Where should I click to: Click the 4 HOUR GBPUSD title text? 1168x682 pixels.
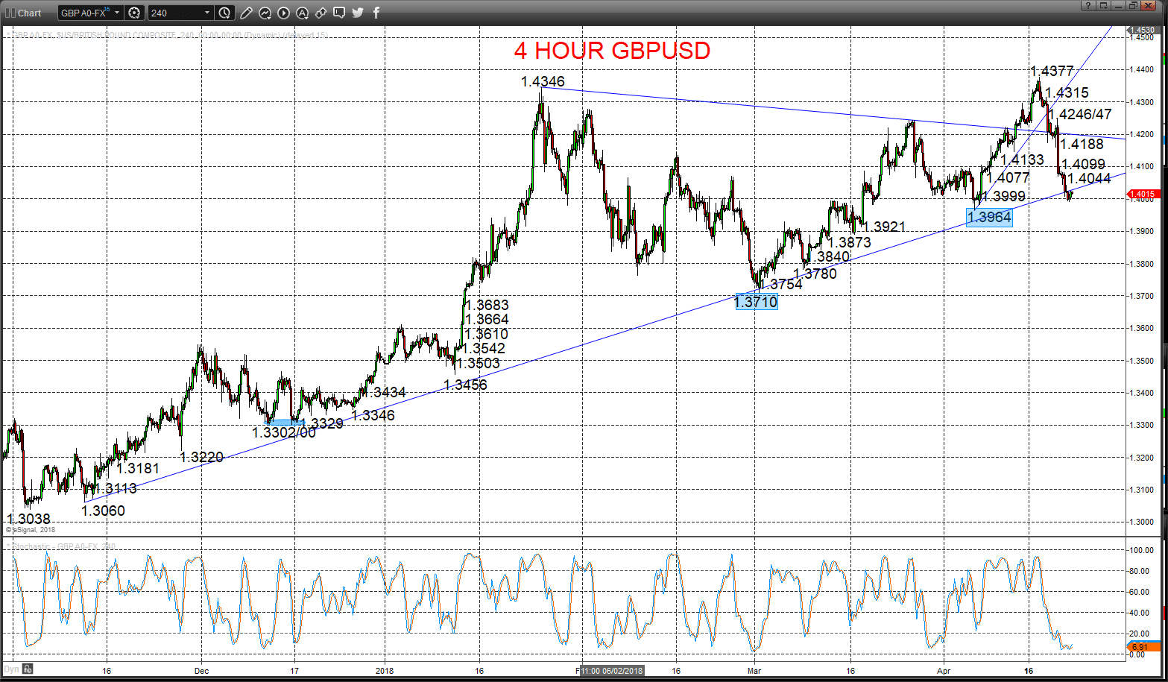pos(612,51)
